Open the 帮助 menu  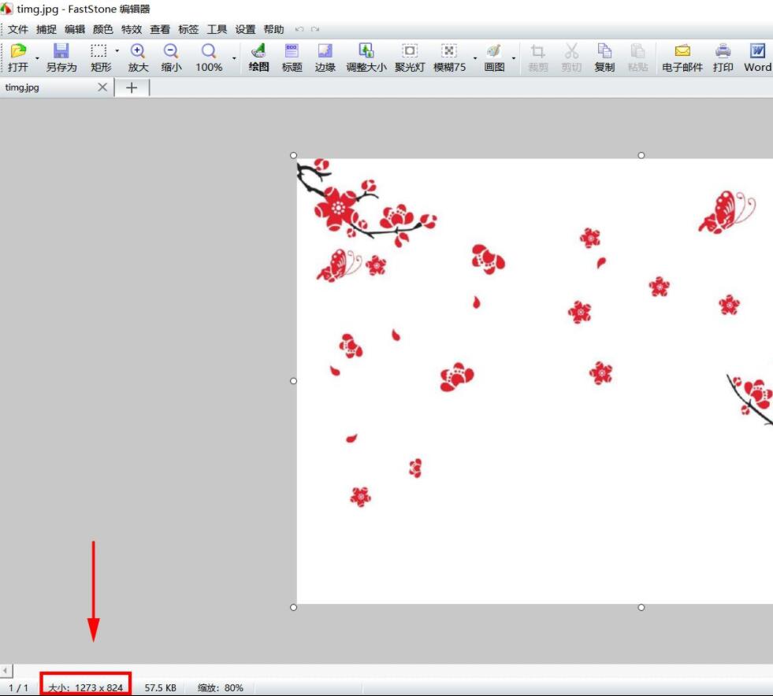tap(273, 30)
